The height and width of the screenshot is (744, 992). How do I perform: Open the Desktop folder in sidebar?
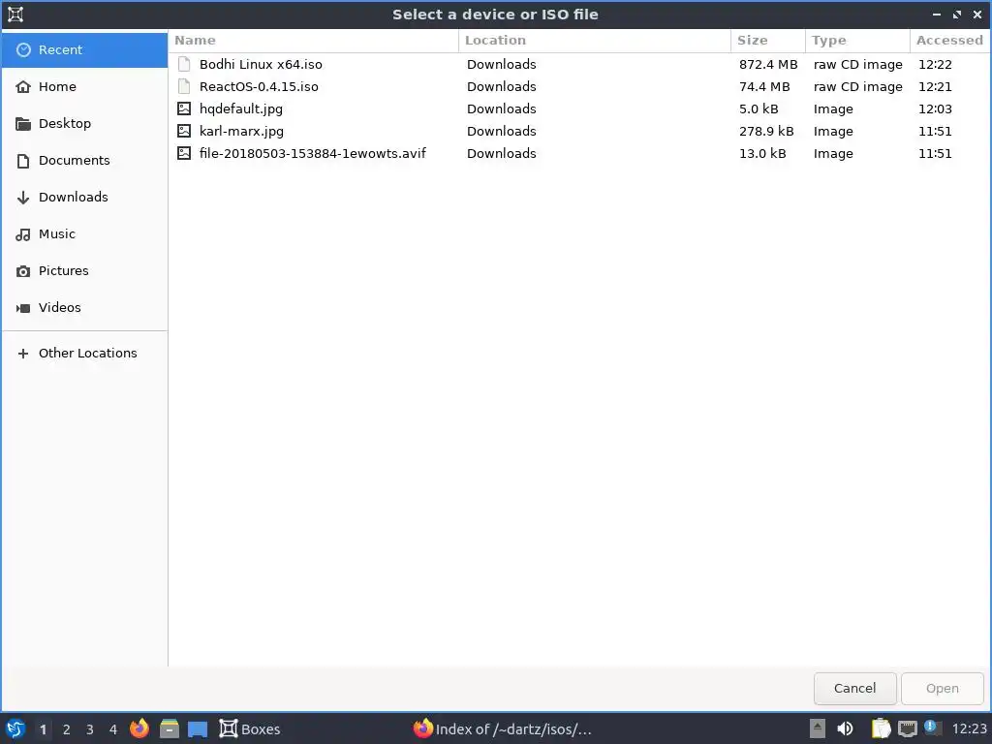click(x=85, y=123)
